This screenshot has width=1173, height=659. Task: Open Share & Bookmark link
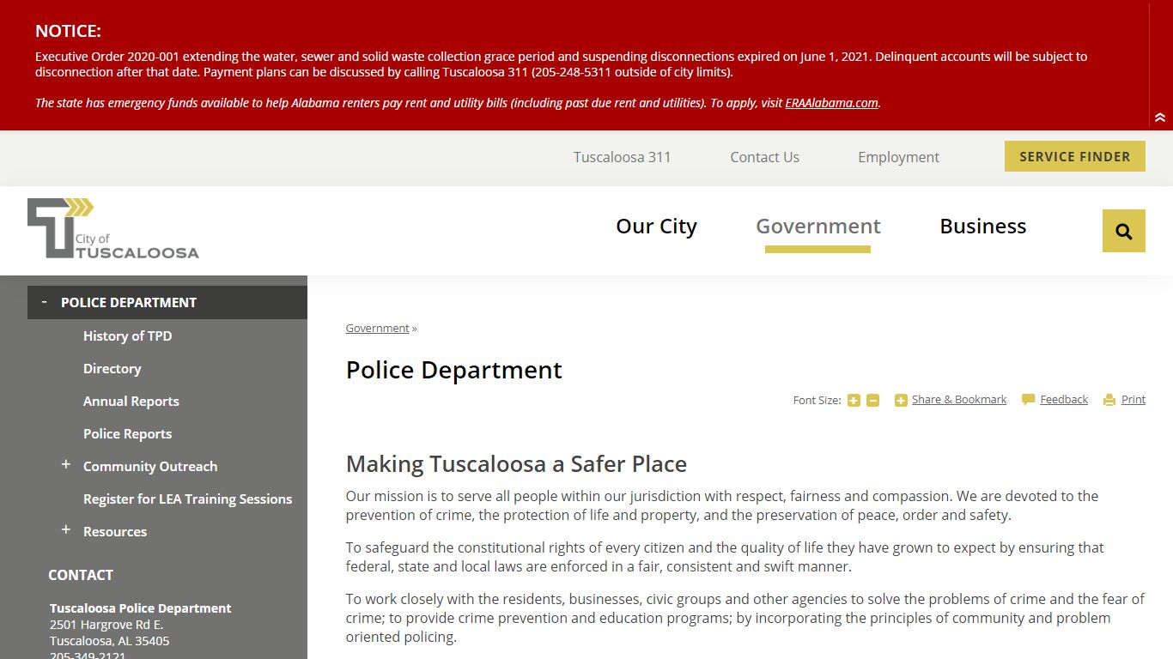pos(958,400)
